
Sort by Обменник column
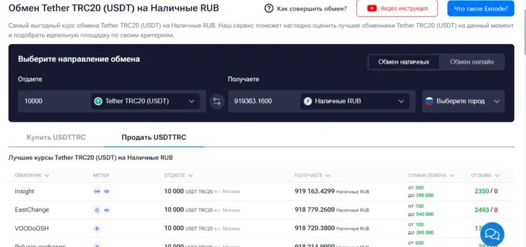click(x=32, y=175)
